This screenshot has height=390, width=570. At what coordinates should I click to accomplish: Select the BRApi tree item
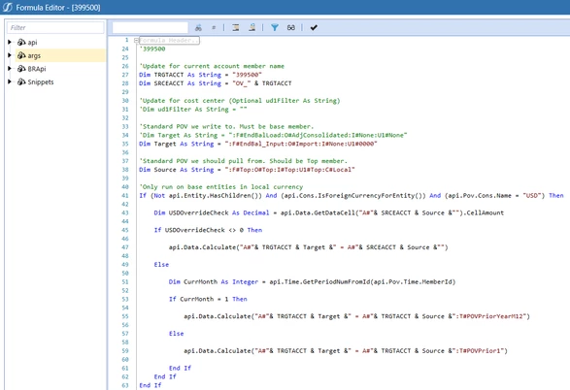point(37,69)
